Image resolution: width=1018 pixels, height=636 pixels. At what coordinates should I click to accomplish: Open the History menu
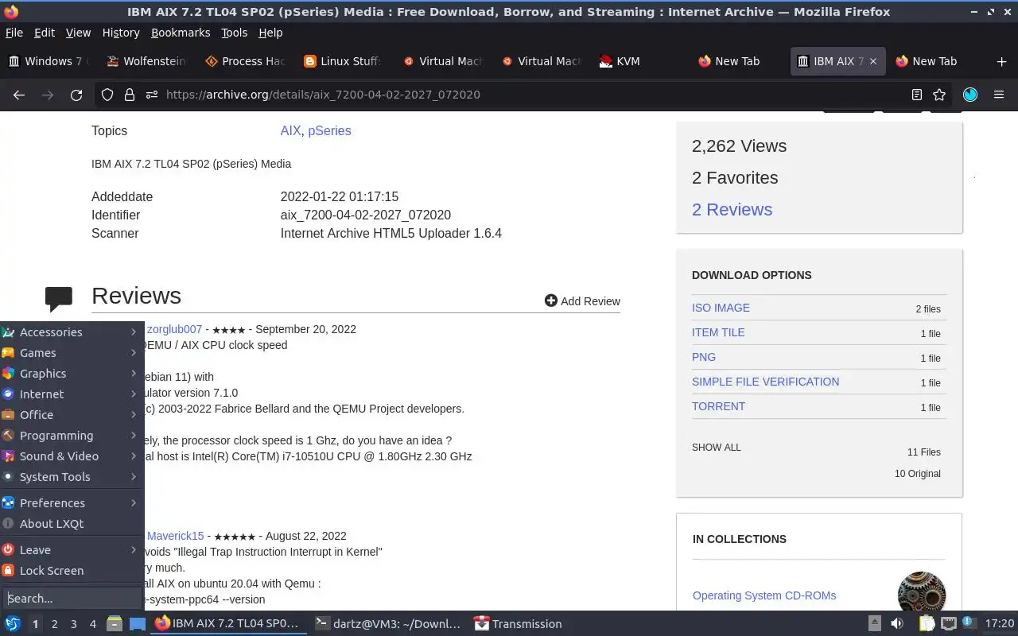point(121,33)
